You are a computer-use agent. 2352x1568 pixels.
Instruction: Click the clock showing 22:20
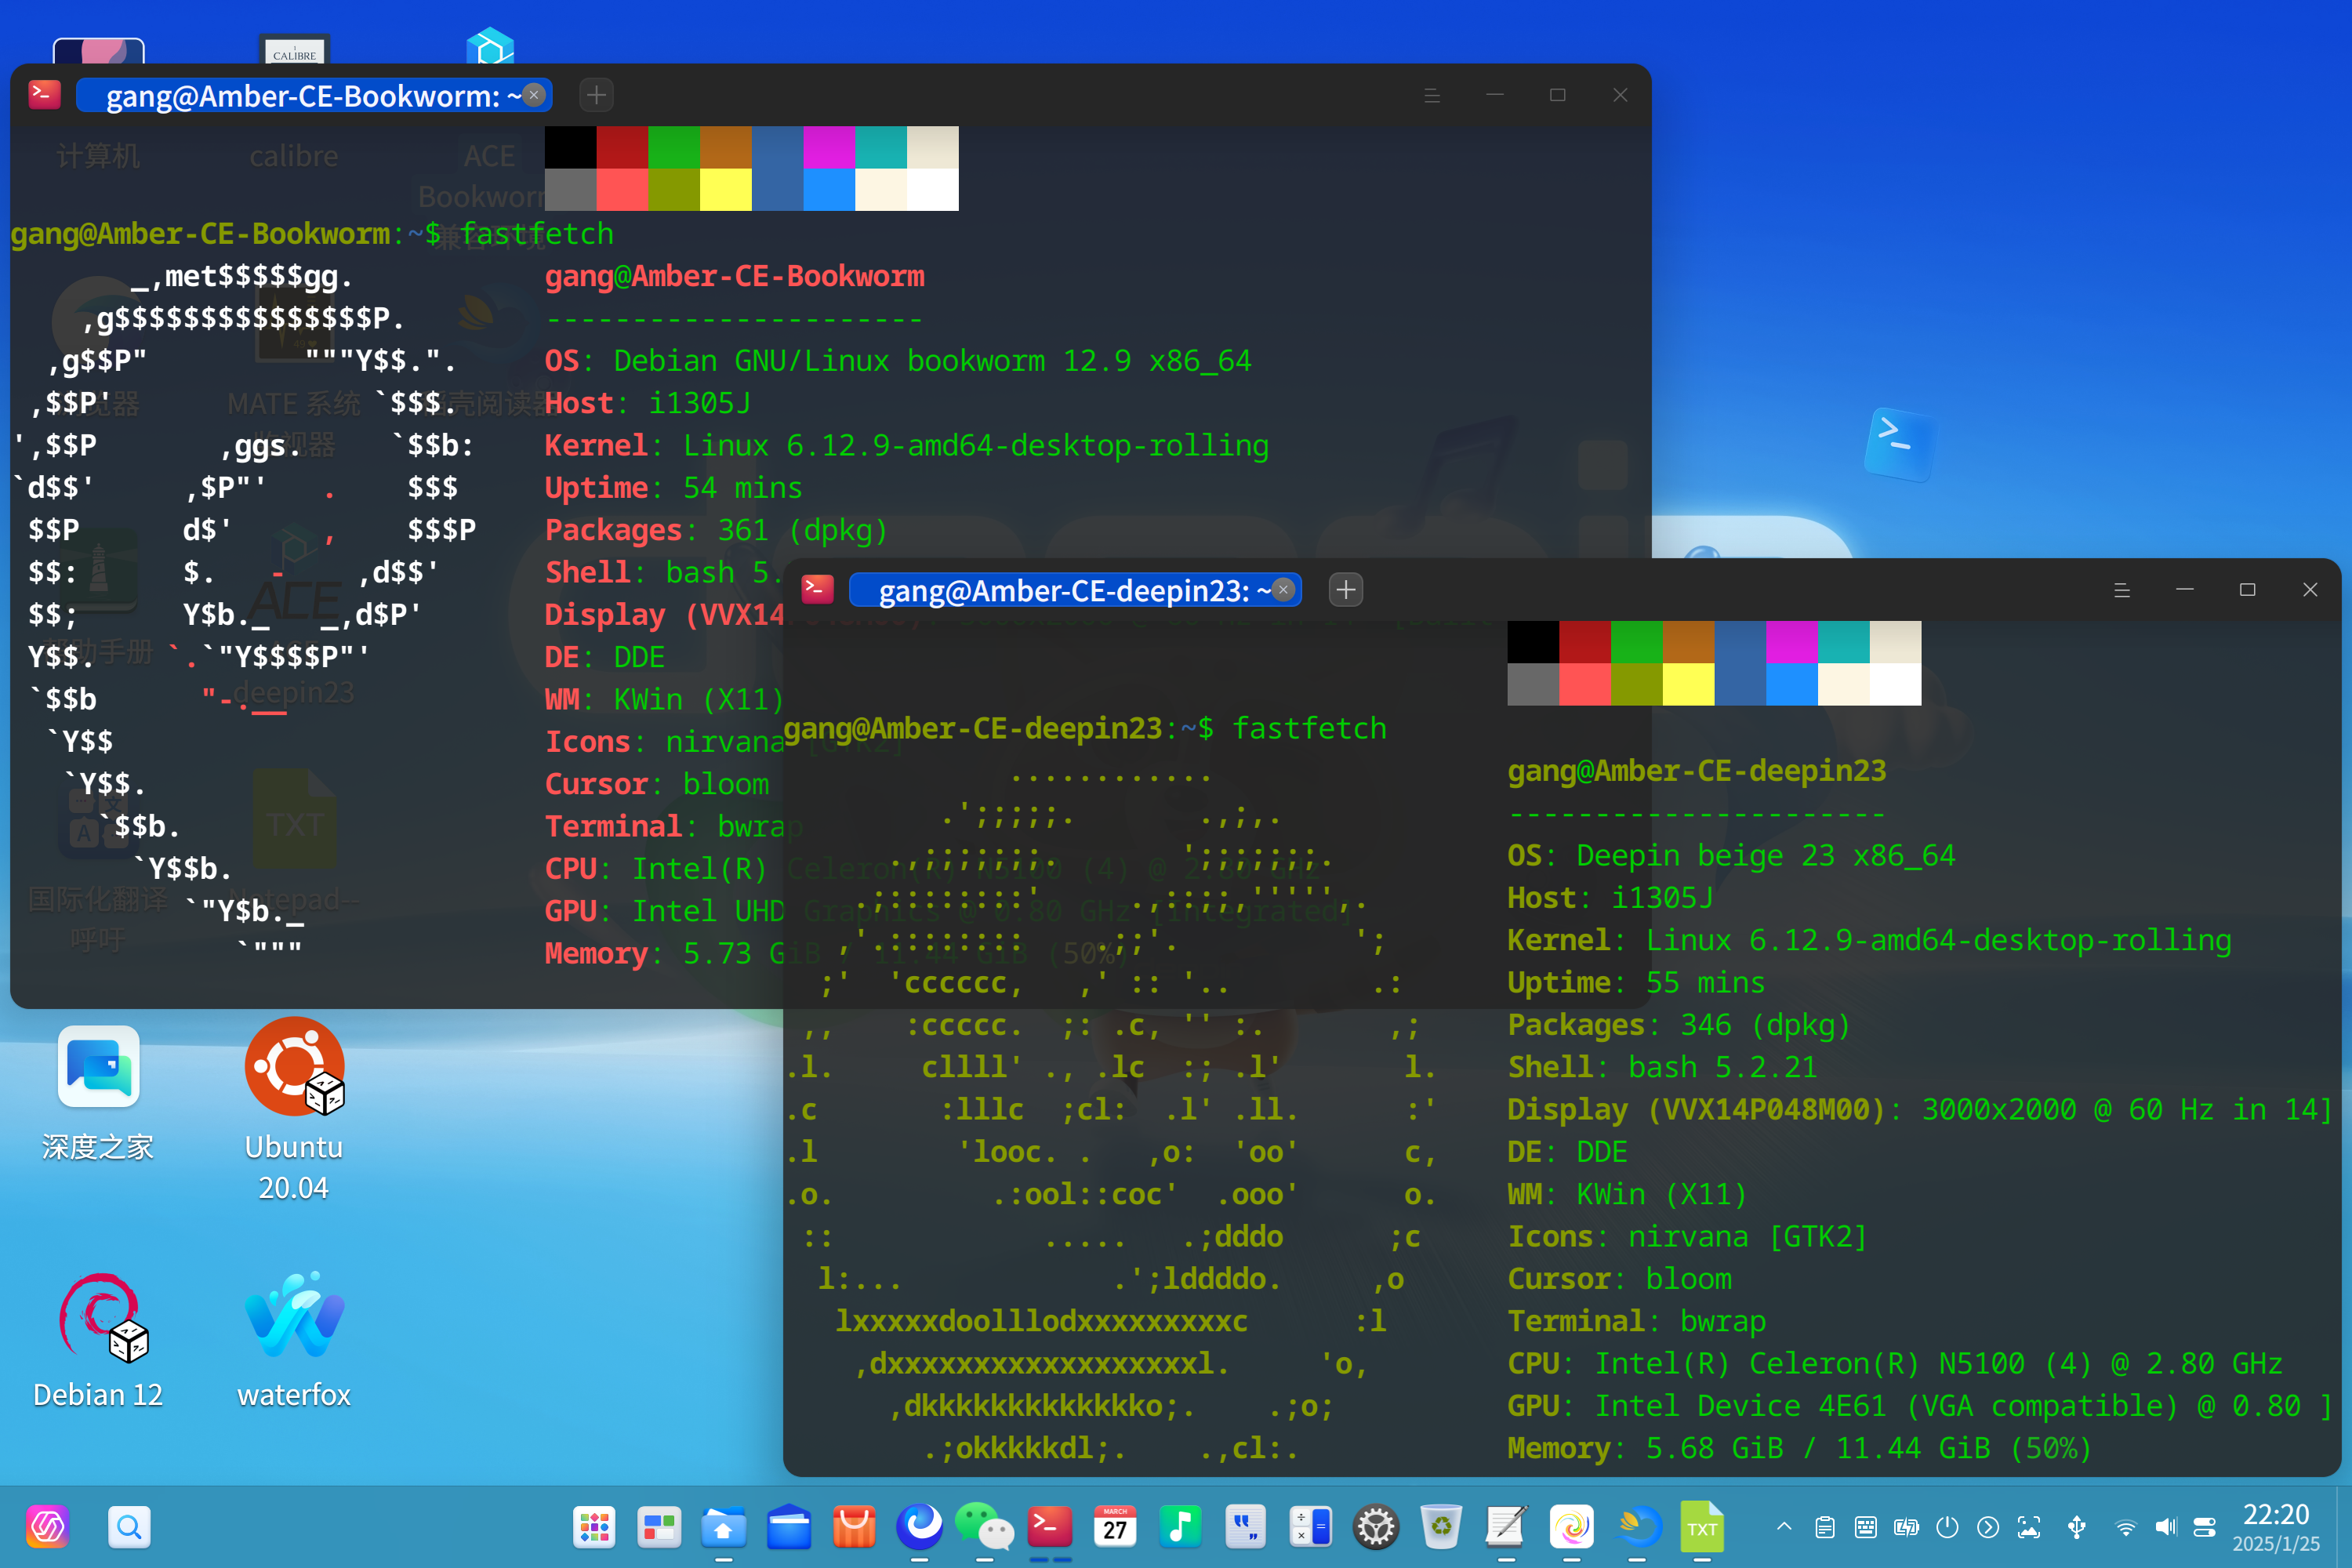2276,1514
